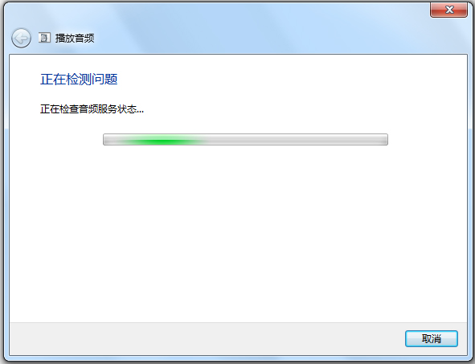Click the 播放音频 window title text
The width and height of the screenshot is (475, 364).
75,38
